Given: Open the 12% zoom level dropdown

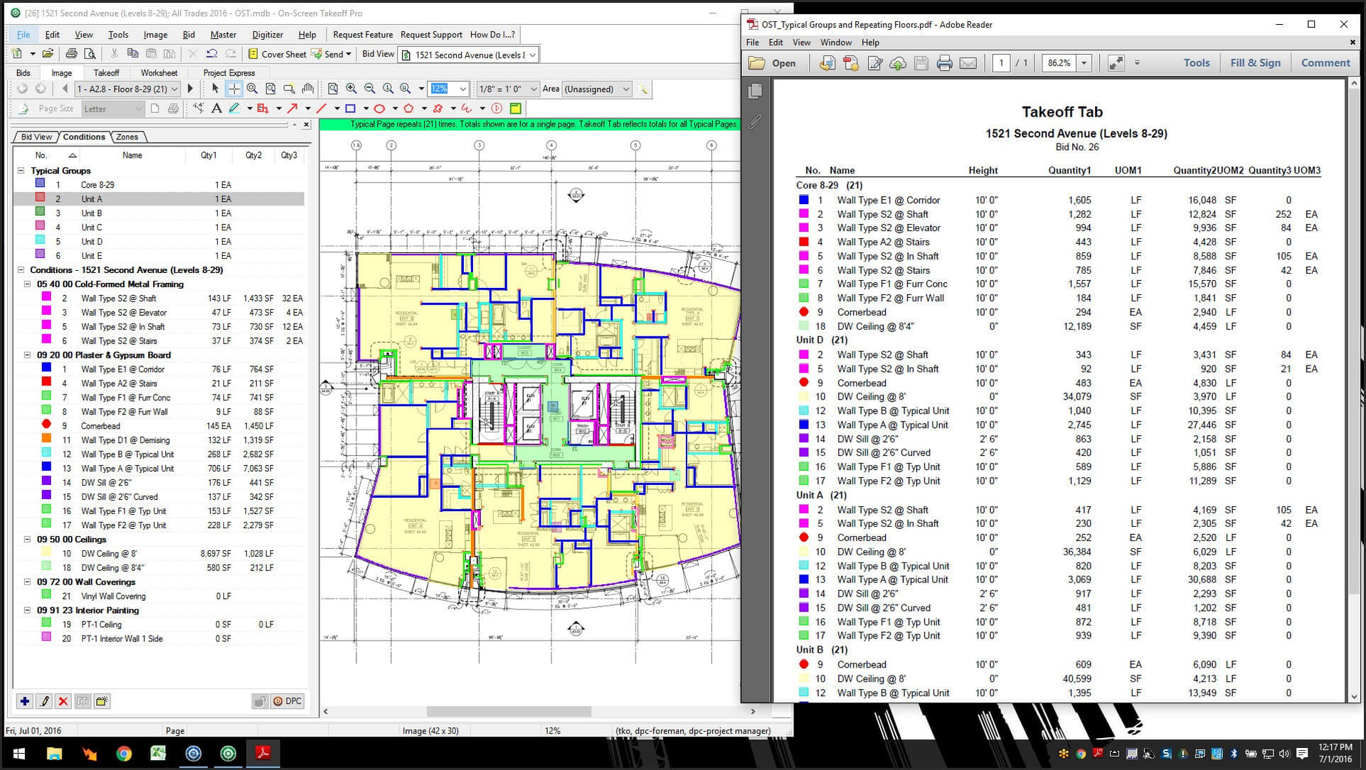Looking at the screenshot, I should [x=462, y=89].
